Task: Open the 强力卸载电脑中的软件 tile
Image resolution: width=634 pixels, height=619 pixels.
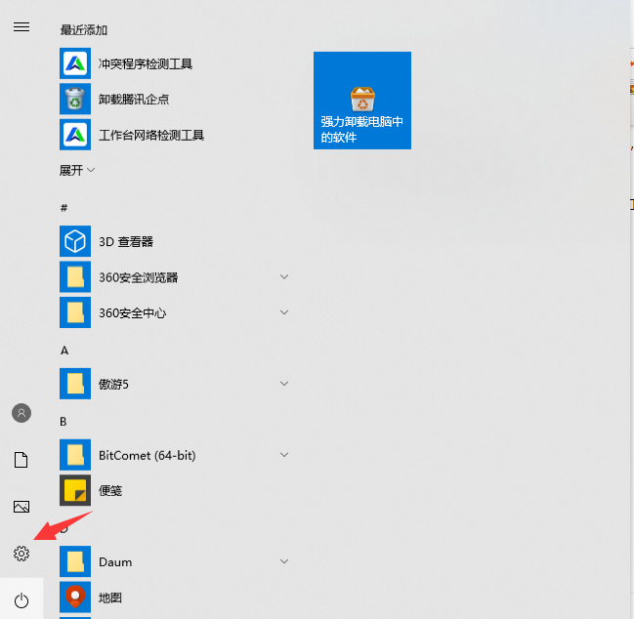Action: [362, 101]
